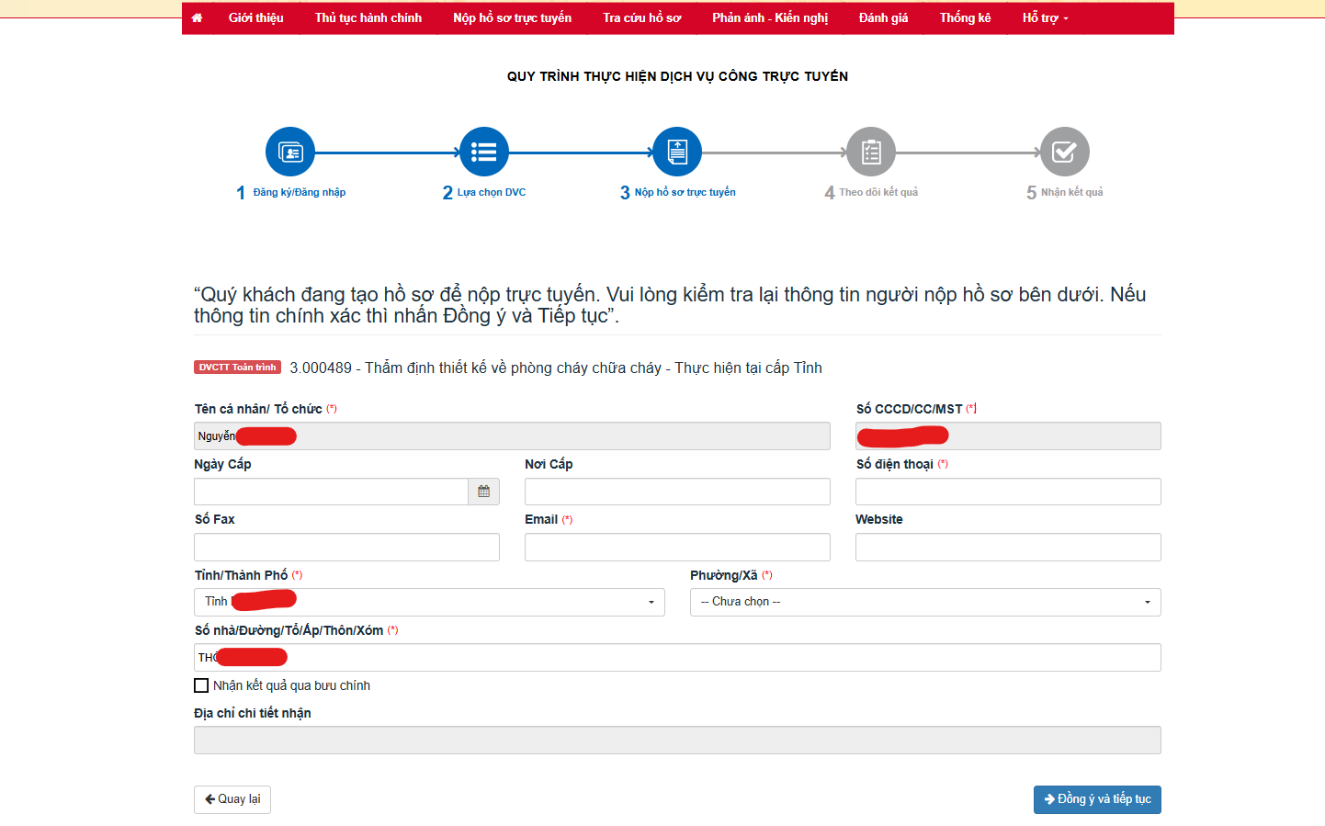Click step 1 Đăng ký/Đăng nhập circle icon
The height and width of the screenshot is (826, 1325).
pyautogui.click(x=290, y=152)
